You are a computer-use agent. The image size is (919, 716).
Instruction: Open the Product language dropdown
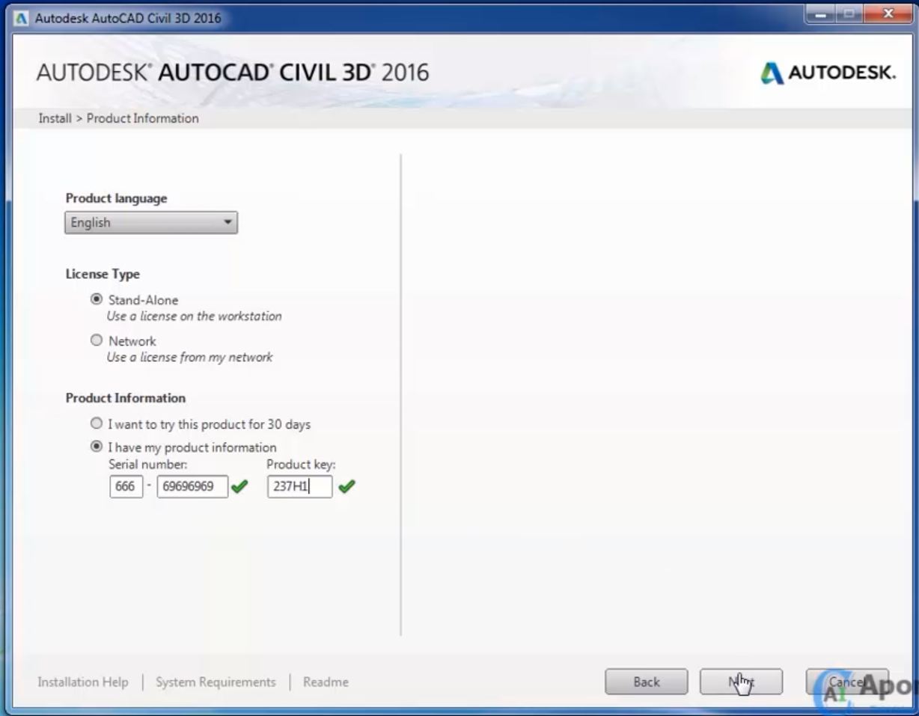(151, 222)
